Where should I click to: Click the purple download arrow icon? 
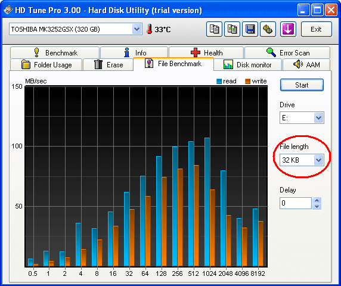click(x=288, y=29)
